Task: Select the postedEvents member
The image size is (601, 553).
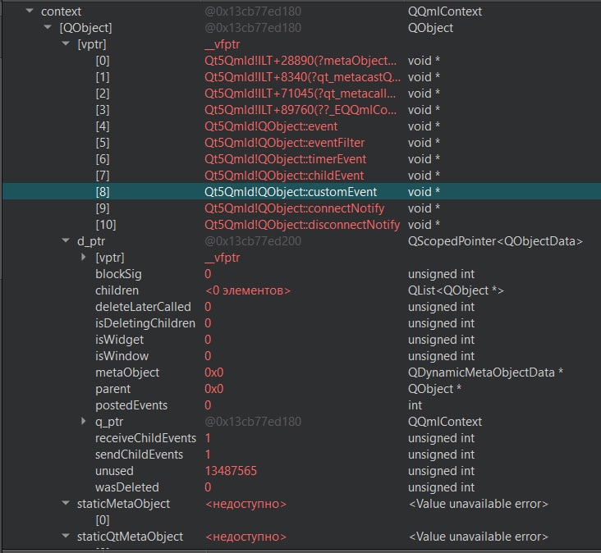Action: [131, 405]
